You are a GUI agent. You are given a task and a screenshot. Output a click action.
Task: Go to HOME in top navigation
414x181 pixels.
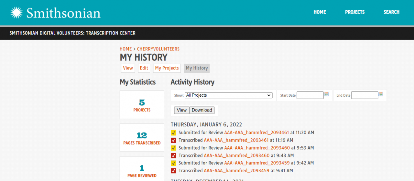point(320,12)
